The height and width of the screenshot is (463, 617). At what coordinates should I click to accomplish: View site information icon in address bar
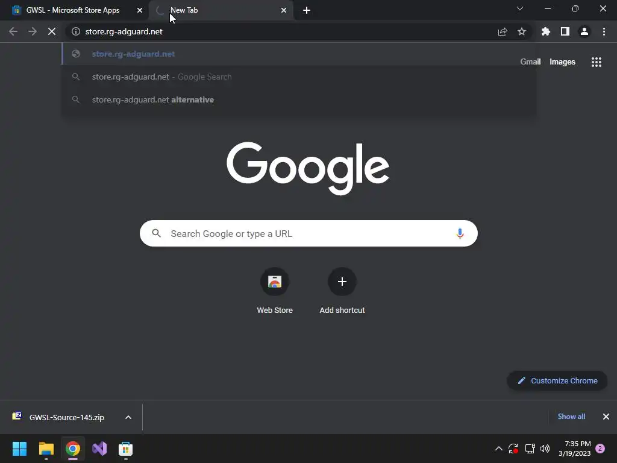(76, 31)
